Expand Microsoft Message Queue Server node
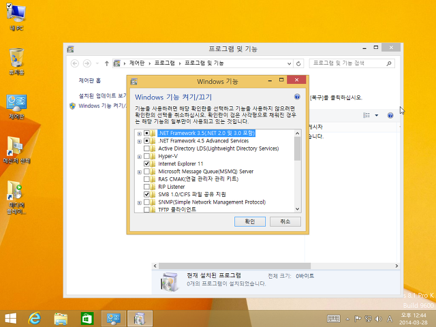 click(139, 172)
